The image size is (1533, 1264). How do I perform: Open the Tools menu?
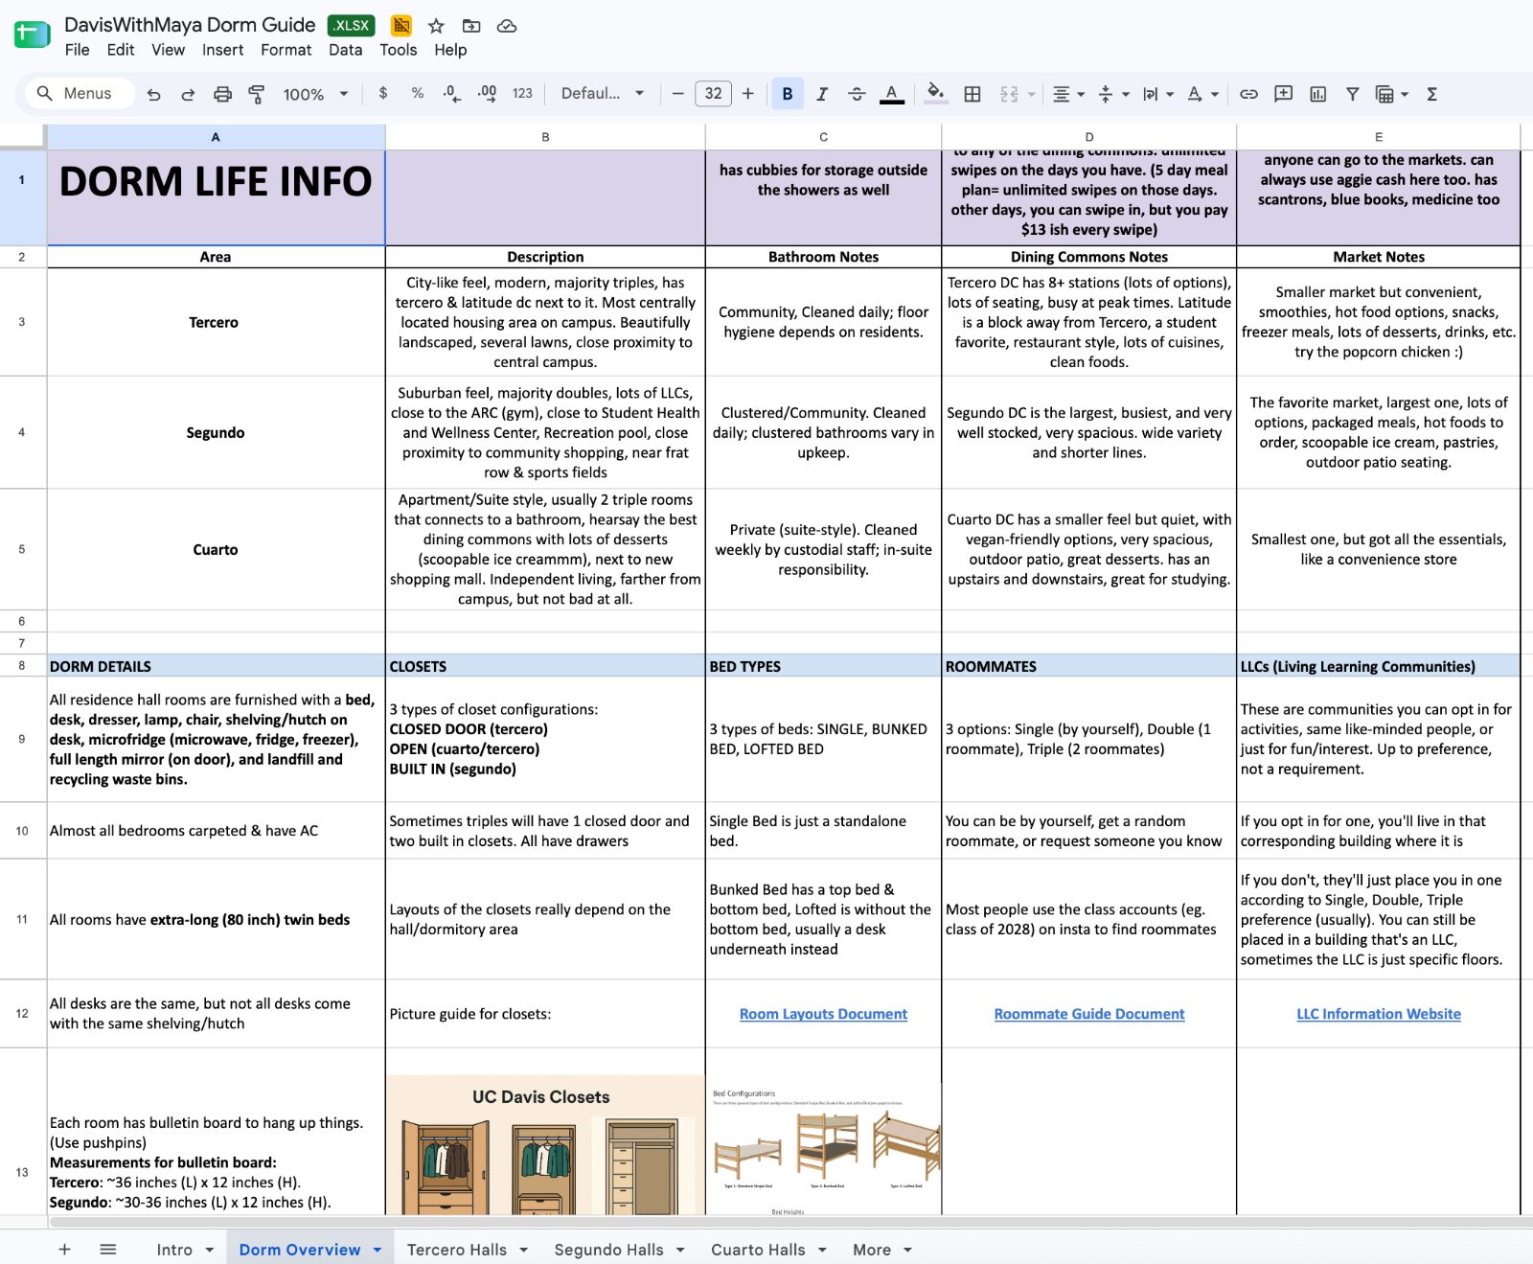click(398, 50)
